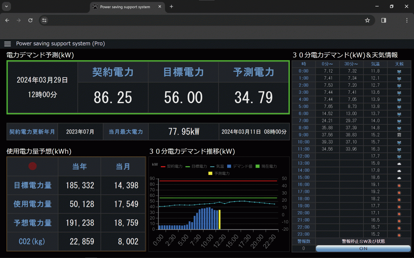This screenshot has height=258, width=414.
Task: Open the Chrome three-dot menu
Action: (407, 20)
